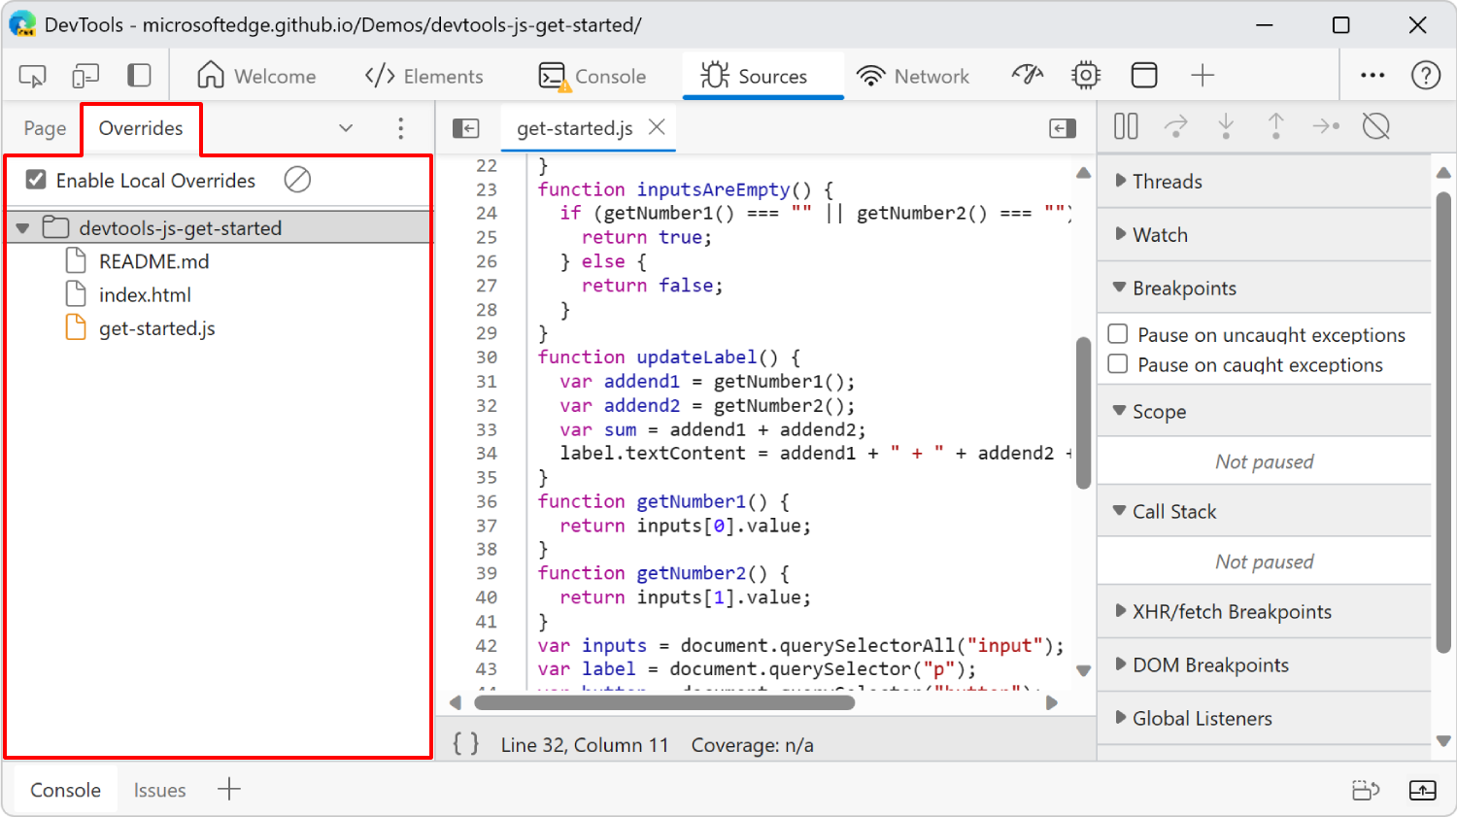Switch to the Page navigator tab
The image size is (1457, 817).
45,128
